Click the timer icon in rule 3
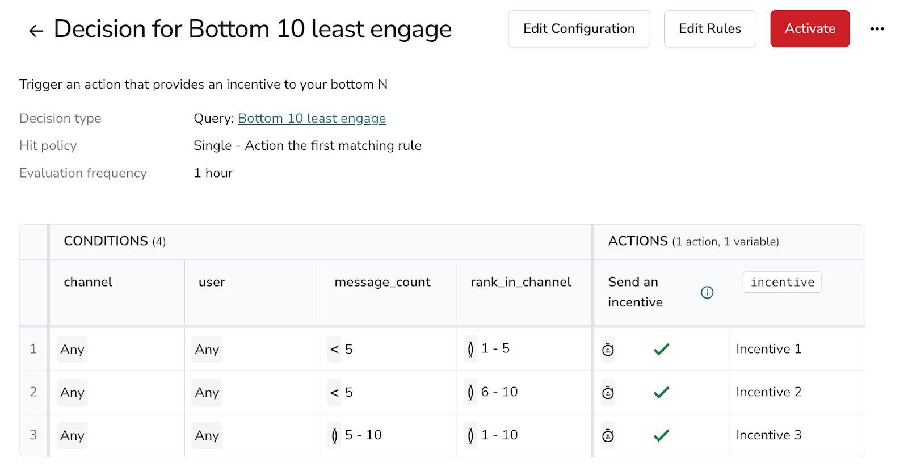 (608, 436)
